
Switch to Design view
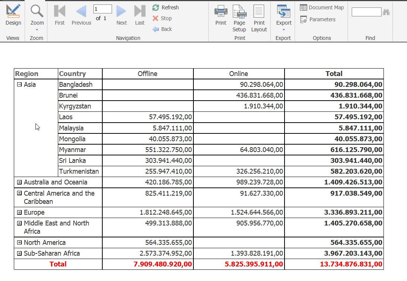click(x=13, y=15)
